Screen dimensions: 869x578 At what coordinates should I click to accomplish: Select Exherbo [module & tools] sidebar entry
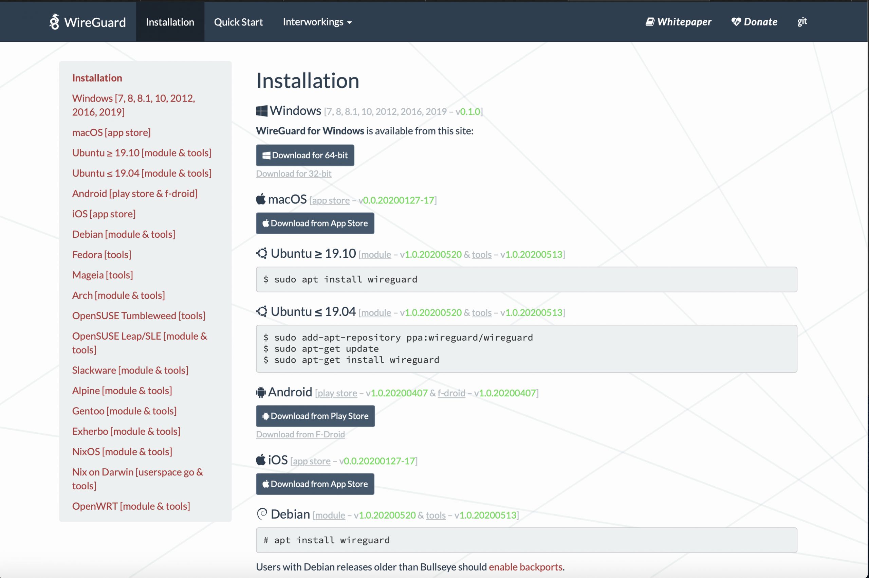point(126,431)
